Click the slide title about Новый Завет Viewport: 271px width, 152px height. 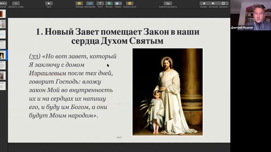(x=118, y=36)
